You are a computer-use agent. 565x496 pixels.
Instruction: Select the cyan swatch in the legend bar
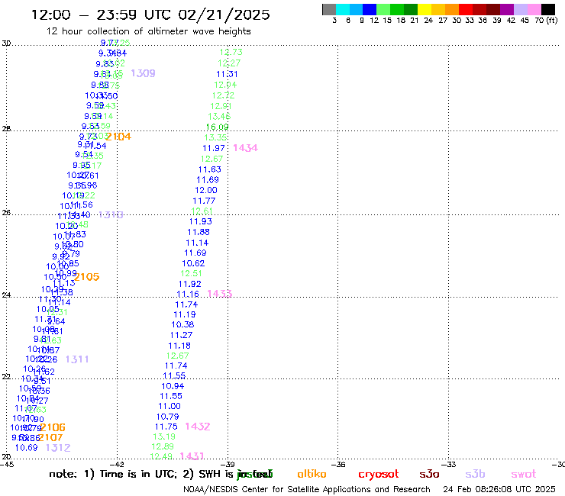[343, 9]
